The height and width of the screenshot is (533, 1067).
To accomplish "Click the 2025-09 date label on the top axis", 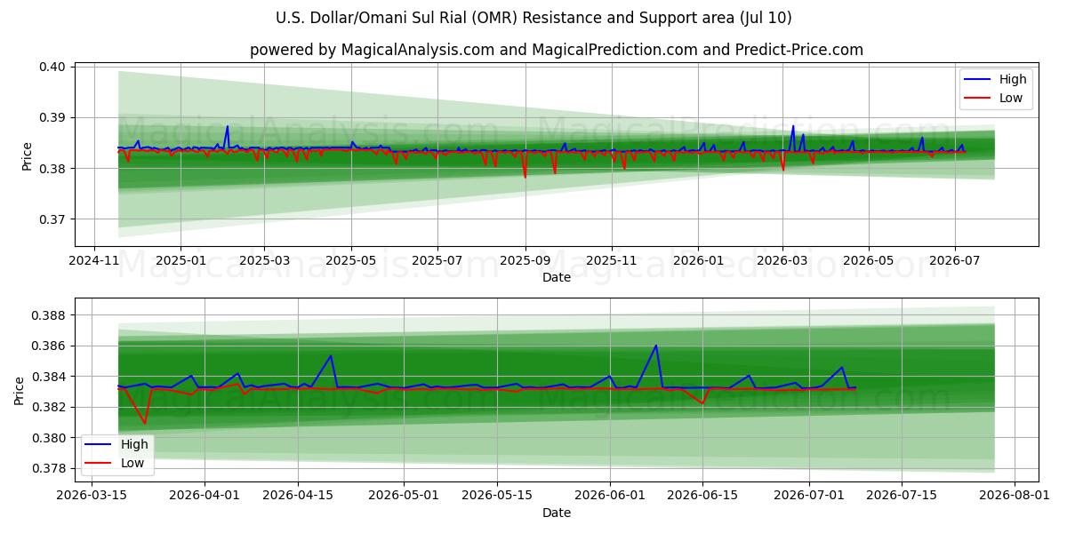I will coord(525,261).
